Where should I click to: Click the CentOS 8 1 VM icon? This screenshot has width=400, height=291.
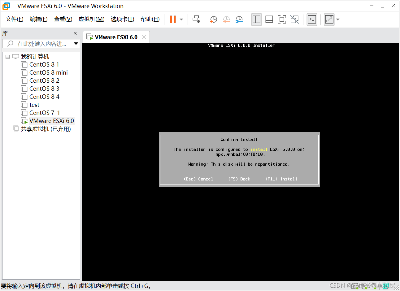[x=24, y=64]
